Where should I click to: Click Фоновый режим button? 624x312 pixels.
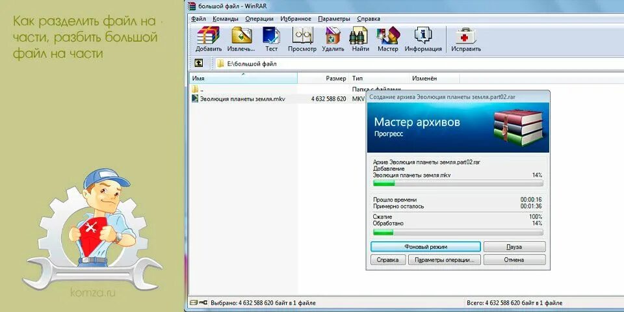[x=425, y=247]
